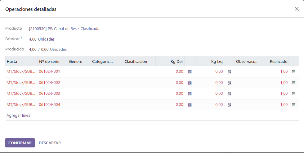304x153 pixels.
Task: Click the Kg Der scan icon for 061024-002
Action: pos(190,83)
